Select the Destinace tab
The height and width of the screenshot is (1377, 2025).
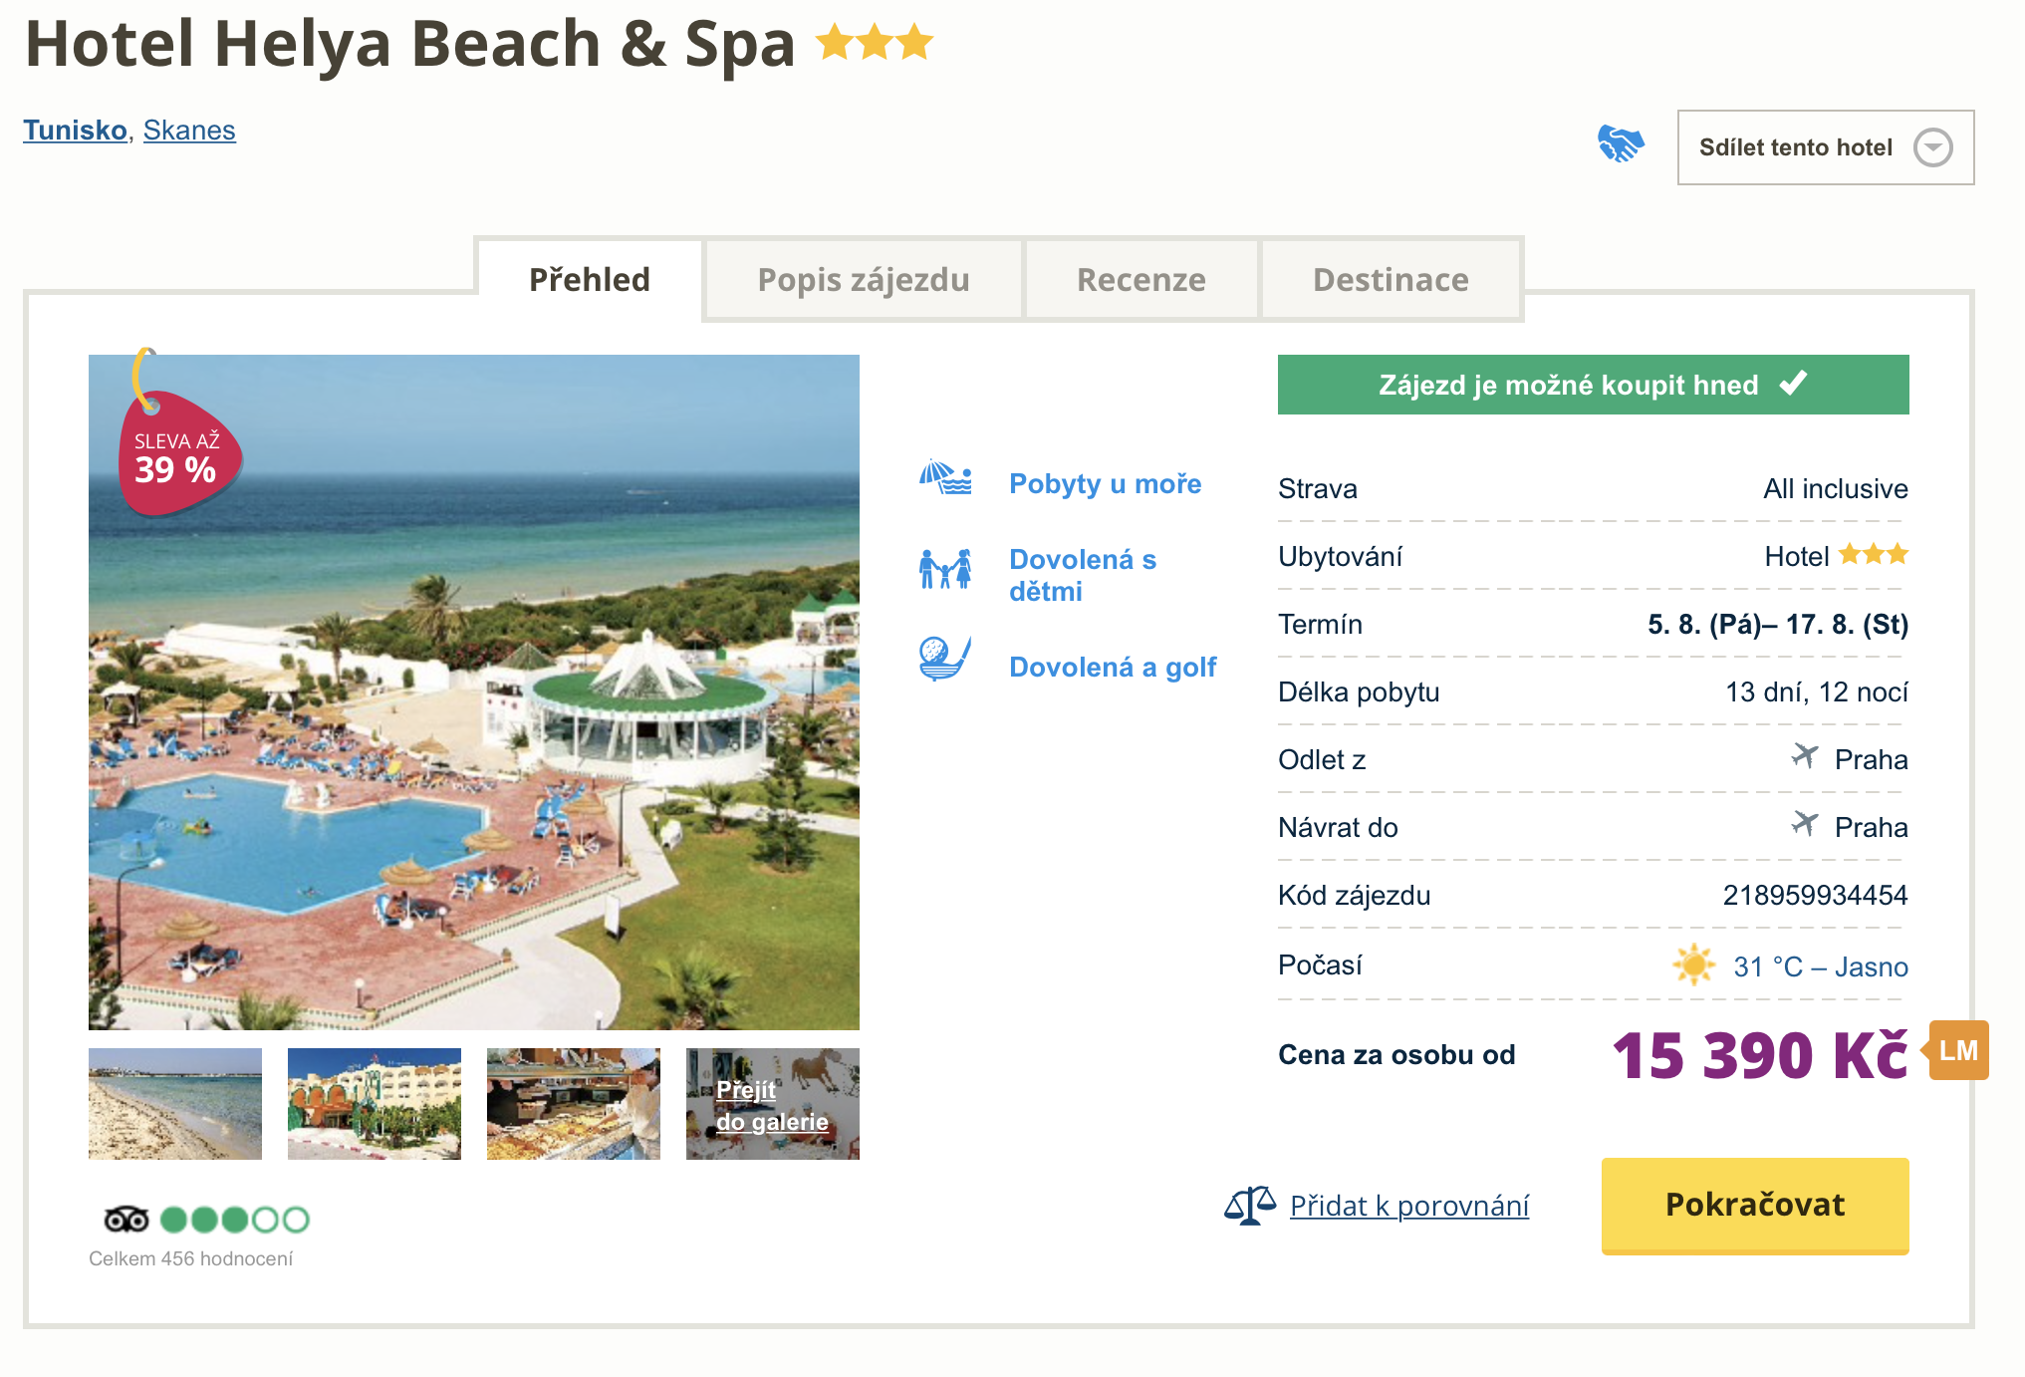[1390, 280]
